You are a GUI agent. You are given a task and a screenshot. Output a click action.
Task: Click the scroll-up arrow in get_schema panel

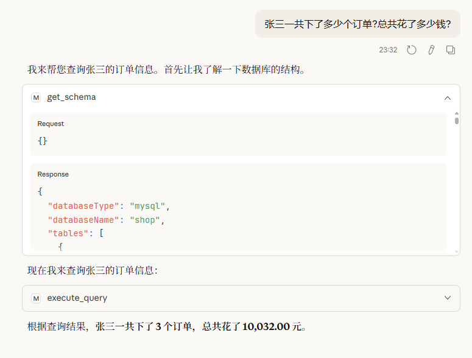[x=457, y=113]
